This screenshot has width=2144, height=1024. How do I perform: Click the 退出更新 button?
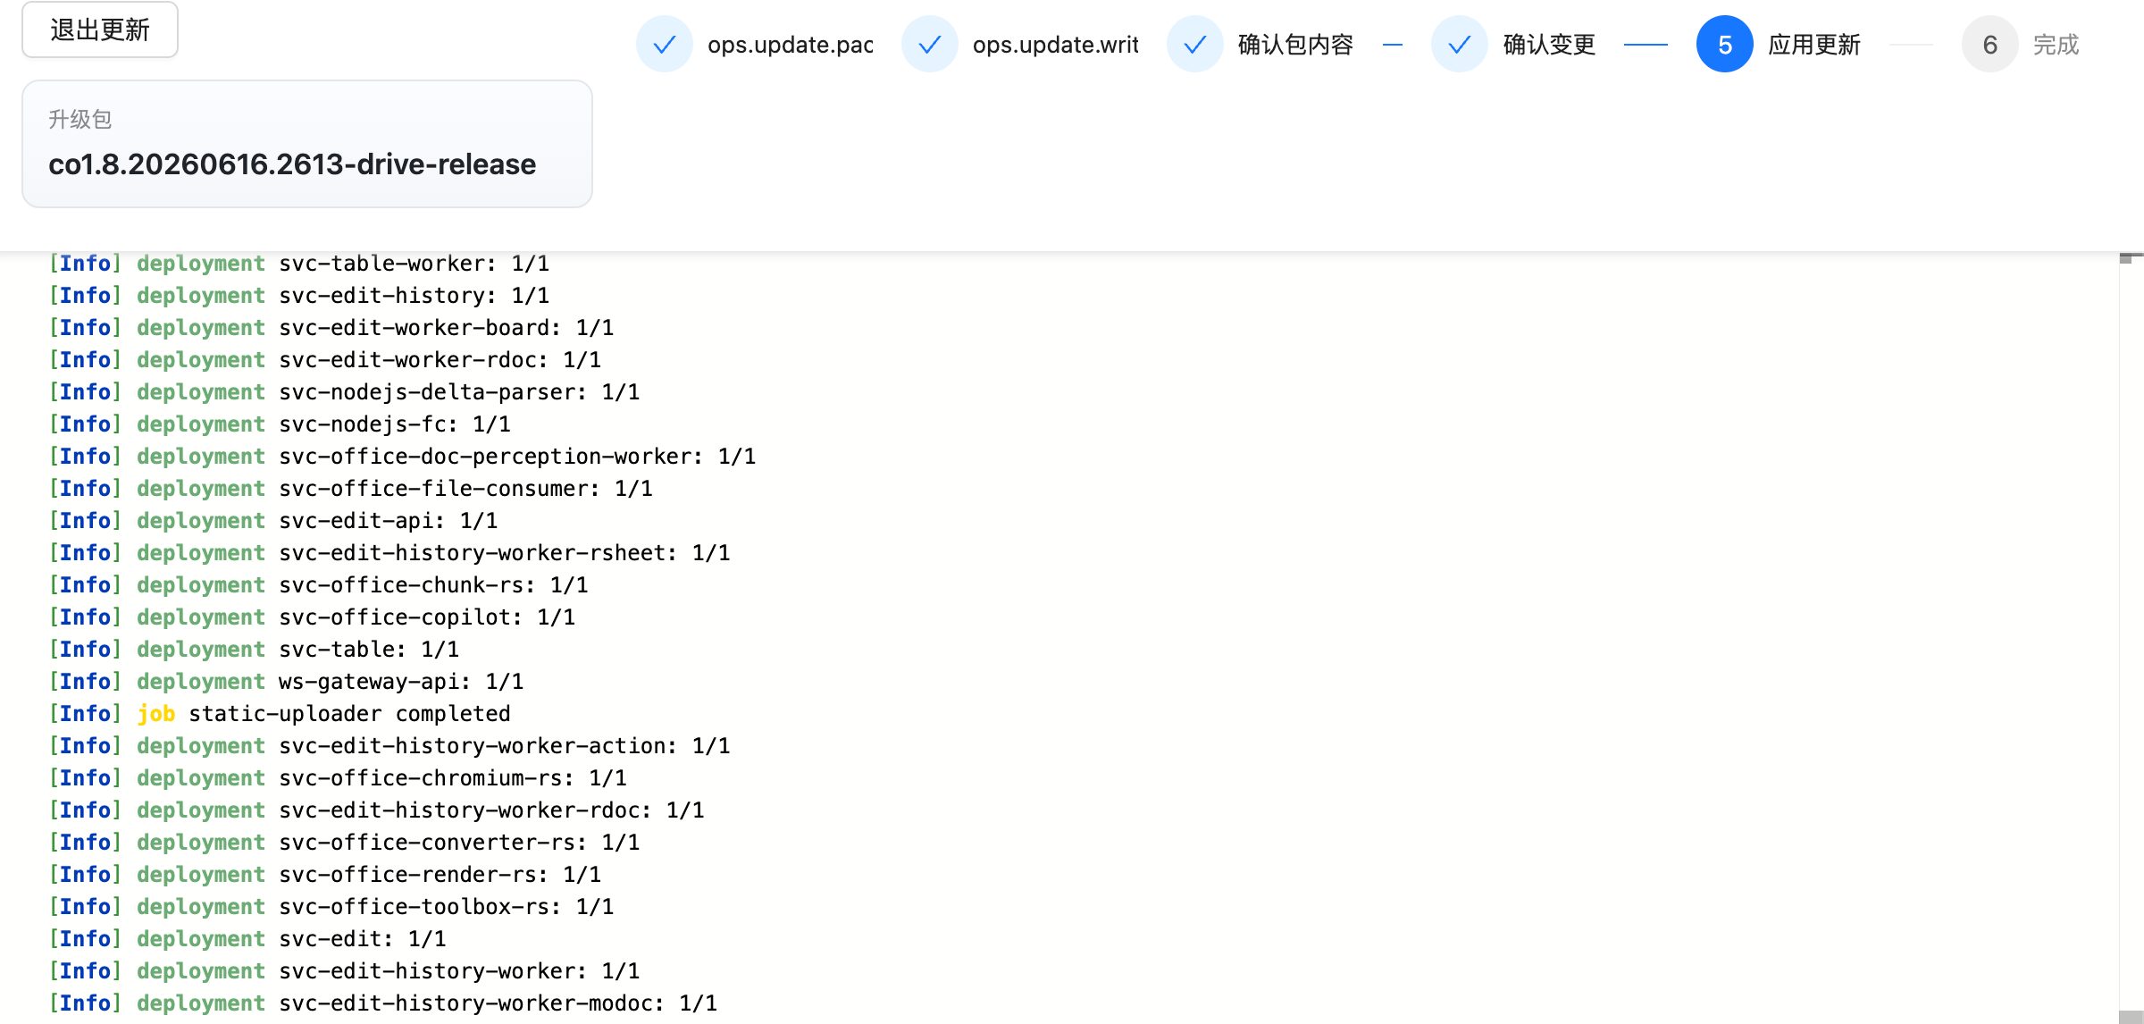(100, 30)
